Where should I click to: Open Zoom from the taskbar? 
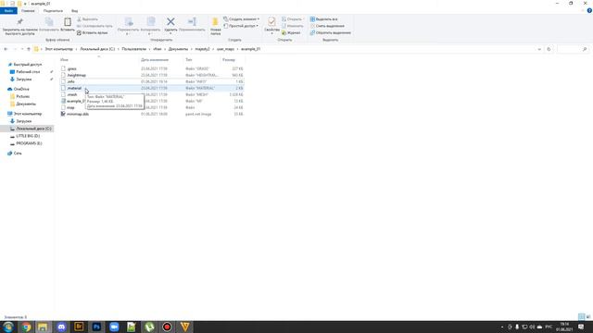[114, 327]
